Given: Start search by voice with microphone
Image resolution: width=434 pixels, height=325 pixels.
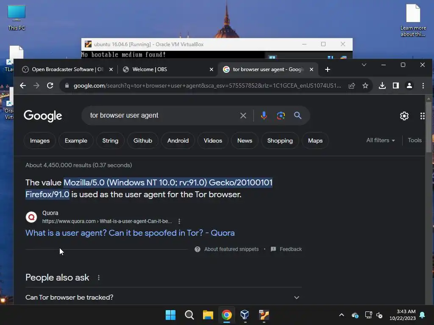Looking at the screenshot, I should pos(264,116).
